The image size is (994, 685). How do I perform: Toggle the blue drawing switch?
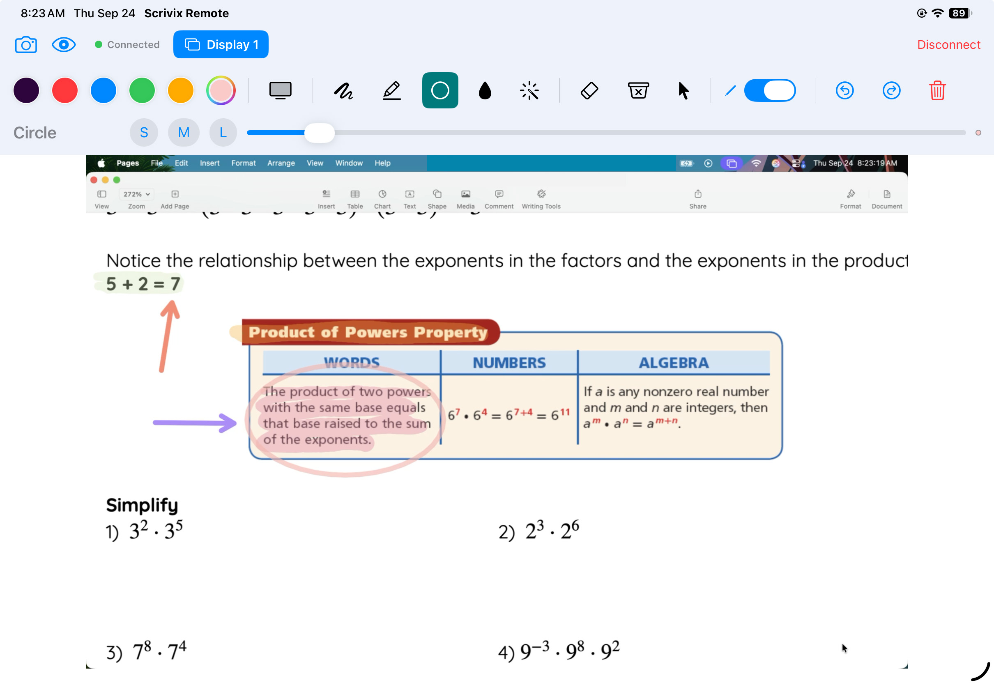tap(770, 91)
